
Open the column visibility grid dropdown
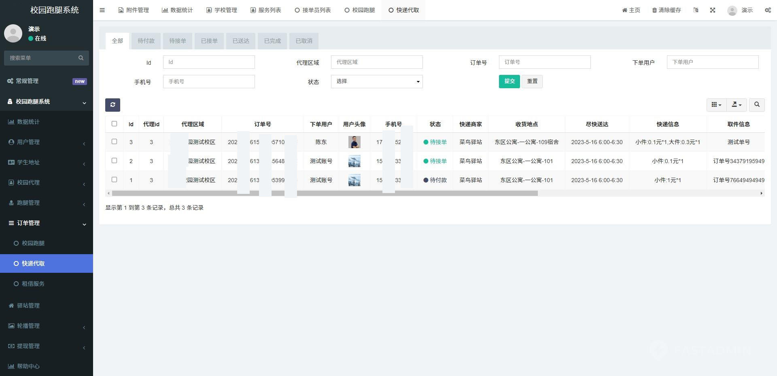(x=716, y=104)
